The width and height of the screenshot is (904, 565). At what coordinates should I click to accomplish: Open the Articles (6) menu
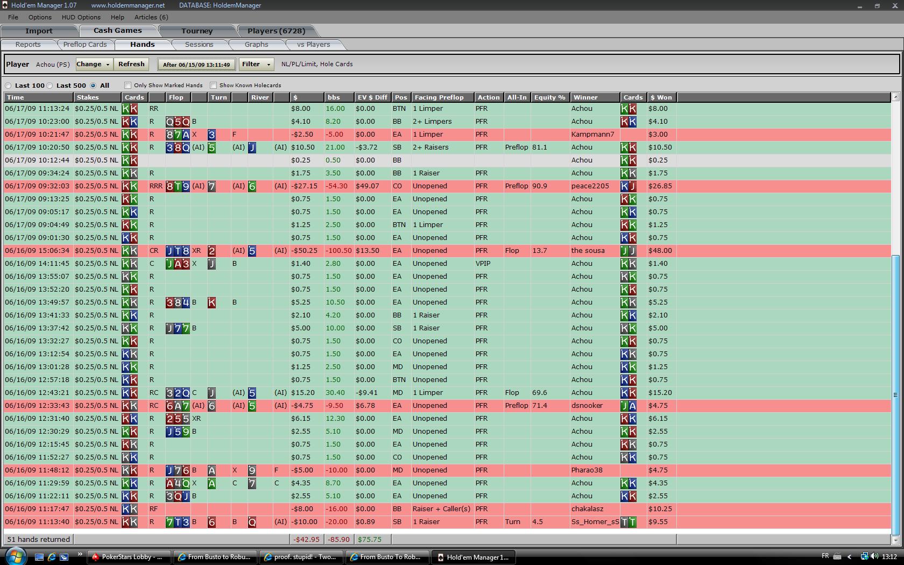click(151, 17)
